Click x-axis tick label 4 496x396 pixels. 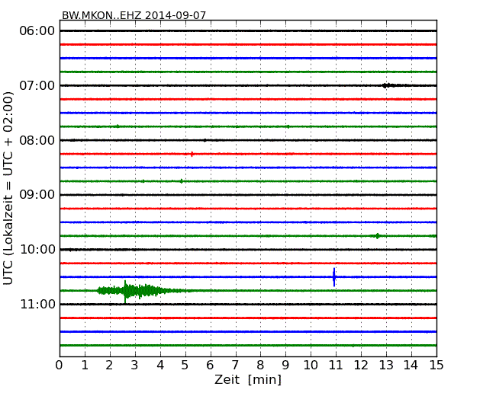click(160, 365)
